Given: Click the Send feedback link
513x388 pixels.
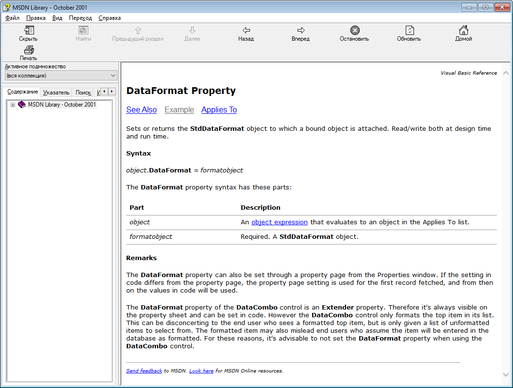Looking at the screenshot, I should [x=144, y=371].
